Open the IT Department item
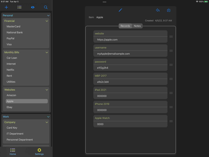Viewport: 209px width, 157px height. [x=15, y=134]
